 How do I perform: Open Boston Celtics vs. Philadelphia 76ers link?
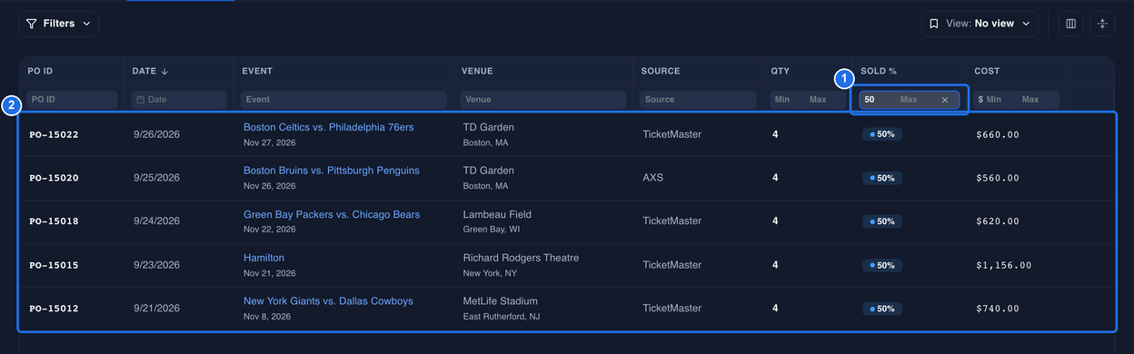point(329,127)
